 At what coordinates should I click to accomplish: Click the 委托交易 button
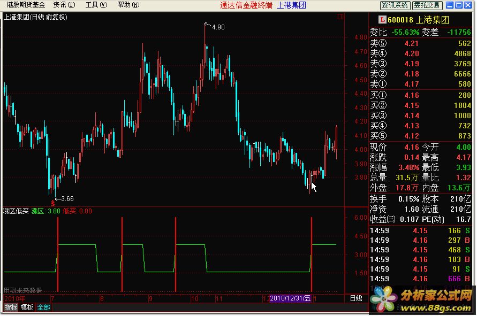(427, 5)
